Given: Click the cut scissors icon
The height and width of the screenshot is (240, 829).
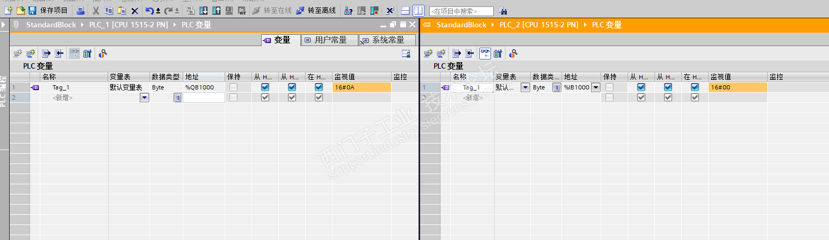Looking at the screenshot, I should pos(96,10).
